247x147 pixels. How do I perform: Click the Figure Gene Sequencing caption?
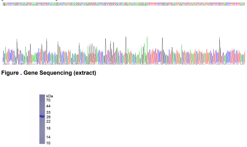tap(49, 73)
